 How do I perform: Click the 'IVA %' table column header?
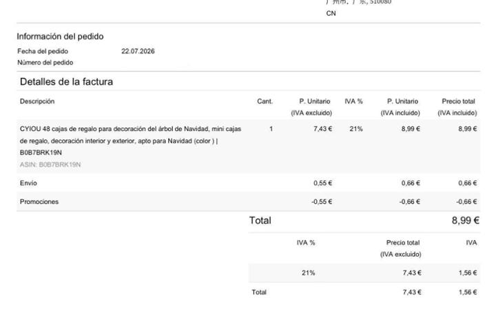click(x=353, y=101)
